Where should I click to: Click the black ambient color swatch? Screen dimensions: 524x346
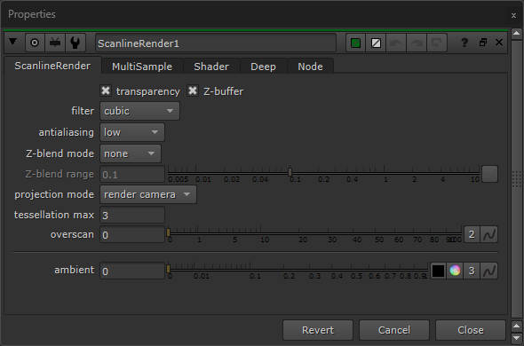pos(438,271)
